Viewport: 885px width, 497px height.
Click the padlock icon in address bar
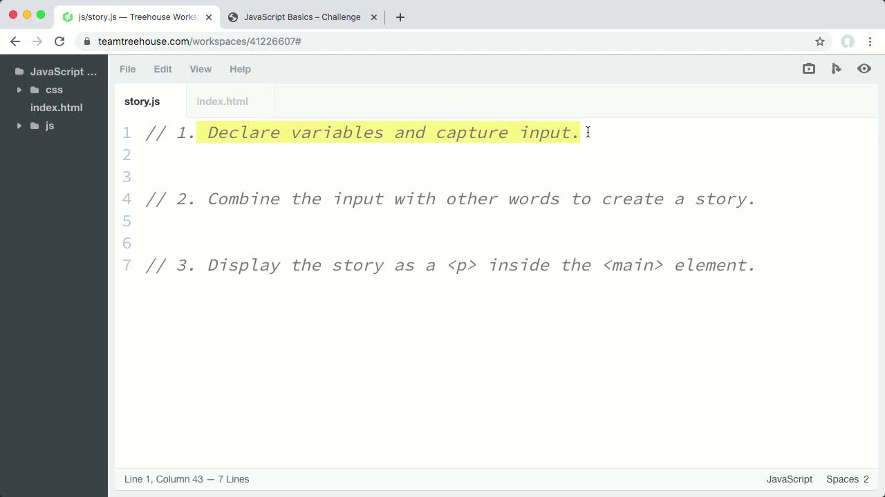[x=87, y=41]
